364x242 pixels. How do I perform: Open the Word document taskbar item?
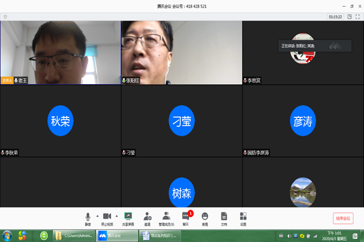[160, 236]
